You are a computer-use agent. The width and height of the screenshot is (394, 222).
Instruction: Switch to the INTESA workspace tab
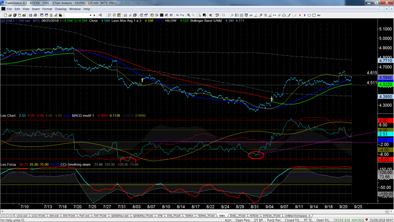pyautogui.click(x=254, y=216)
